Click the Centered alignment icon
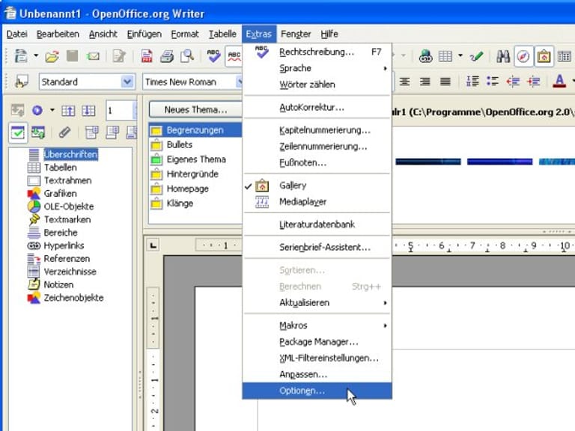575x431 pixels. pos(405,82)
